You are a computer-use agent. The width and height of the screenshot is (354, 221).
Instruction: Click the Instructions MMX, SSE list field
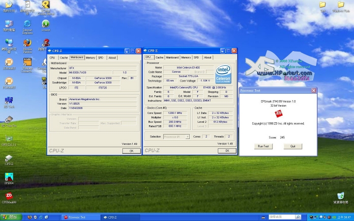[198, 101]
